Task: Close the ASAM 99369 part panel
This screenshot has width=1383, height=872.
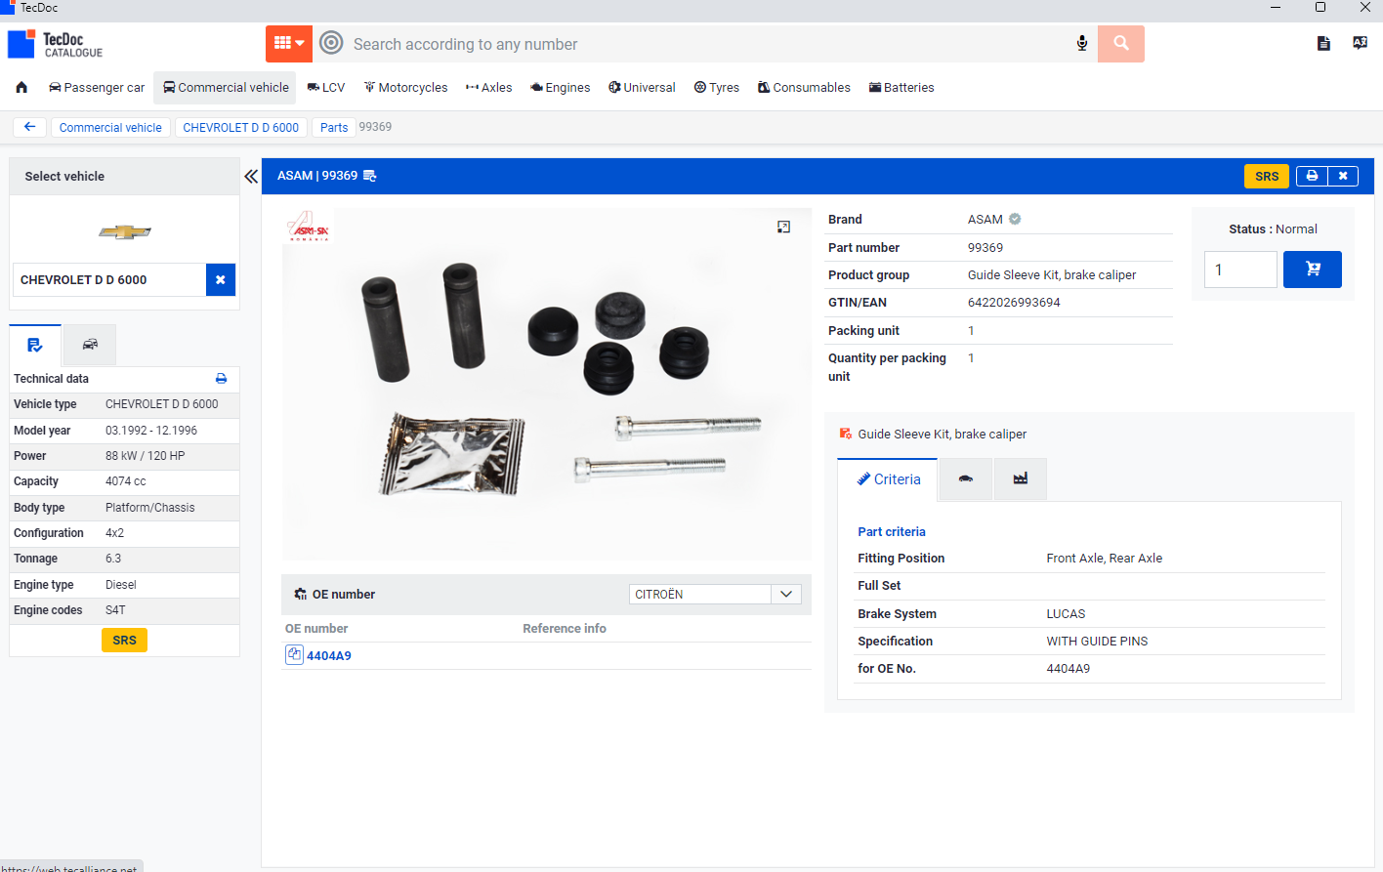Action: click(x=1343, y=176)
